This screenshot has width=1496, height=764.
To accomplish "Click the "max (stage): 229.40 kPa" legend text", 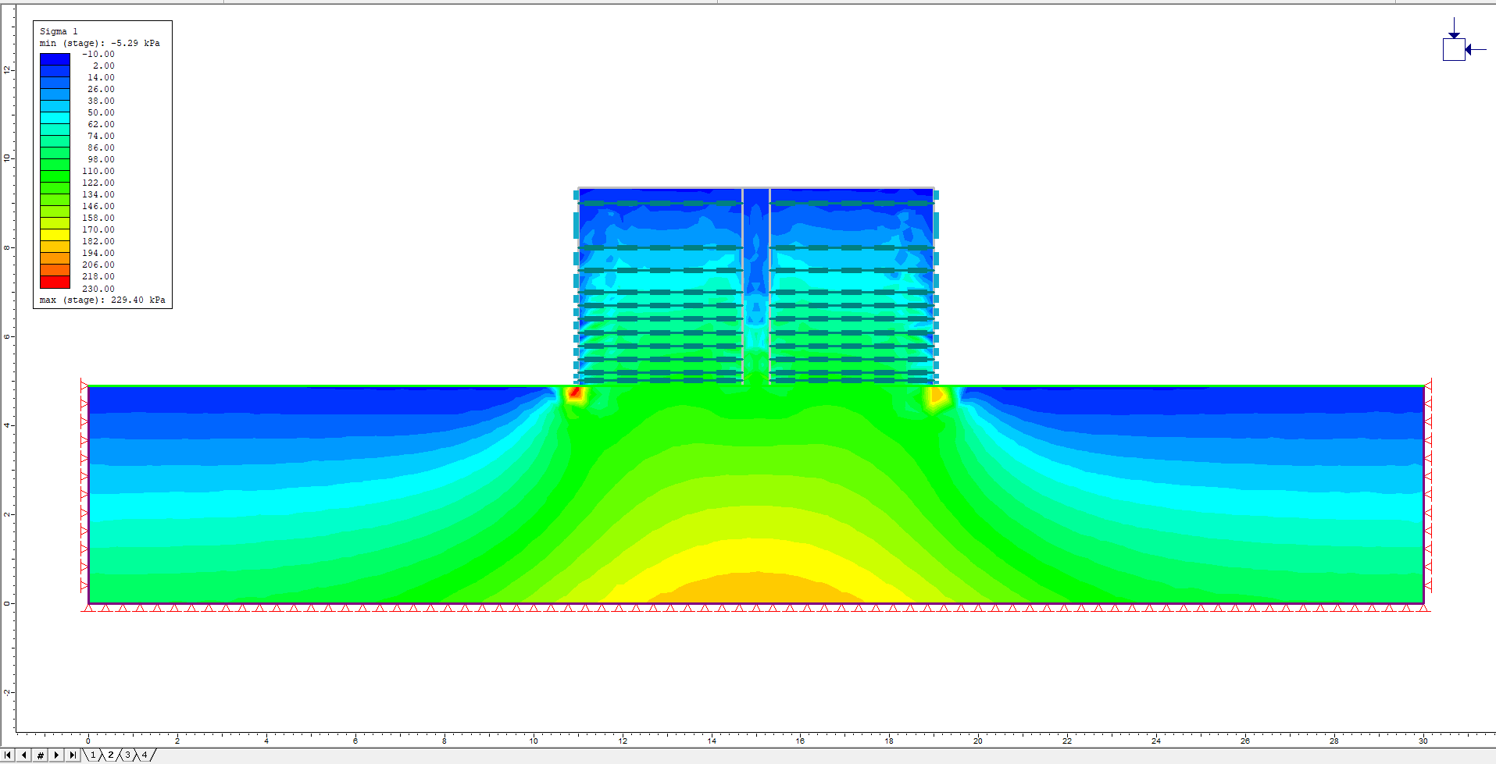I will coord(102,300).
